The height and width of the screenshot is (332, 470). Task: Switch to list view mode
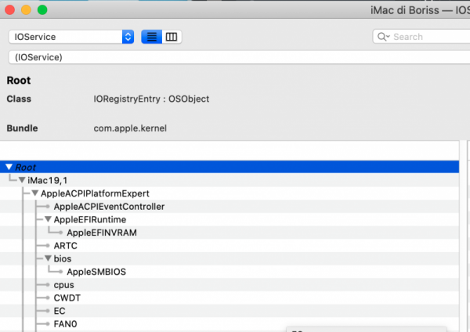pos(152,37)
